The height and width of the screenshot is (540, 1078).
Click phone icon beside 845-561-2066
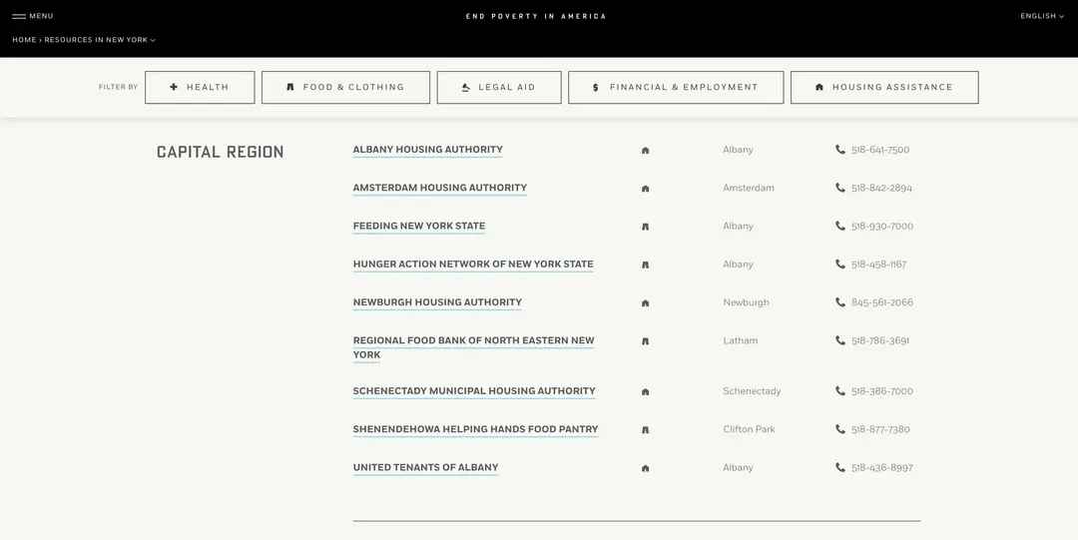840,302
